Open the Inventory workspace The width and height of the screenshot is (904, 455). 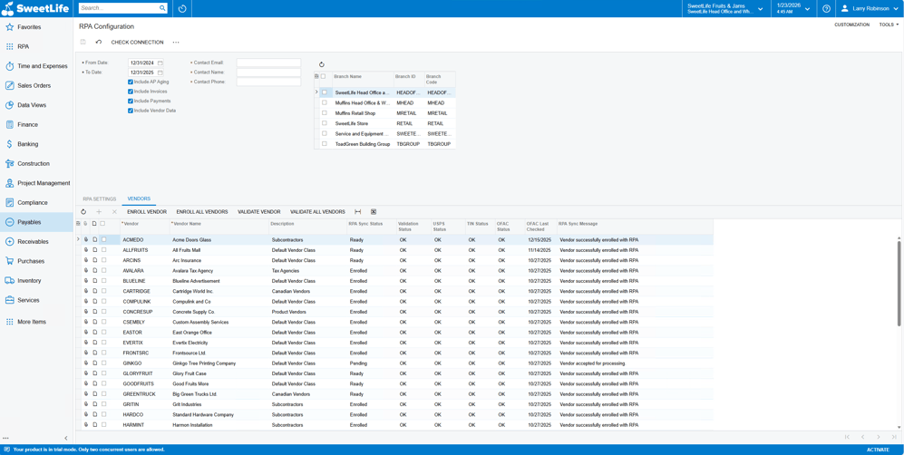(x=29, y=280)
